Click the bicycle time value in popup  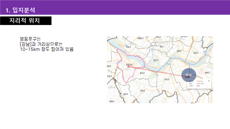point(198,86)
